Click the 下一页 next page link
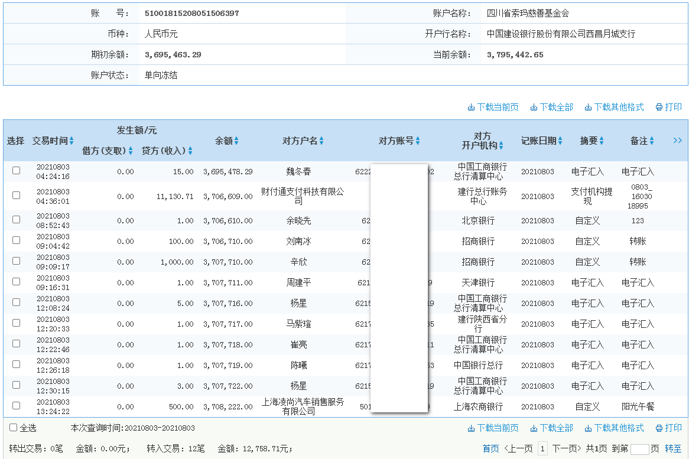Viewport: 689px width, 459px height. point(566,449)
